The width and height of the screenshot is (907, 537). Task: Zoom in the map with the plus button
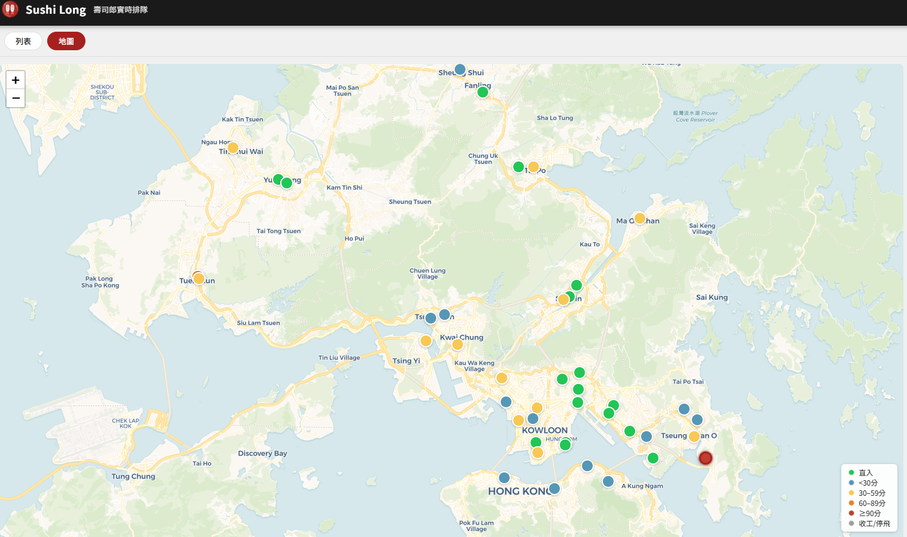point(16,80)
